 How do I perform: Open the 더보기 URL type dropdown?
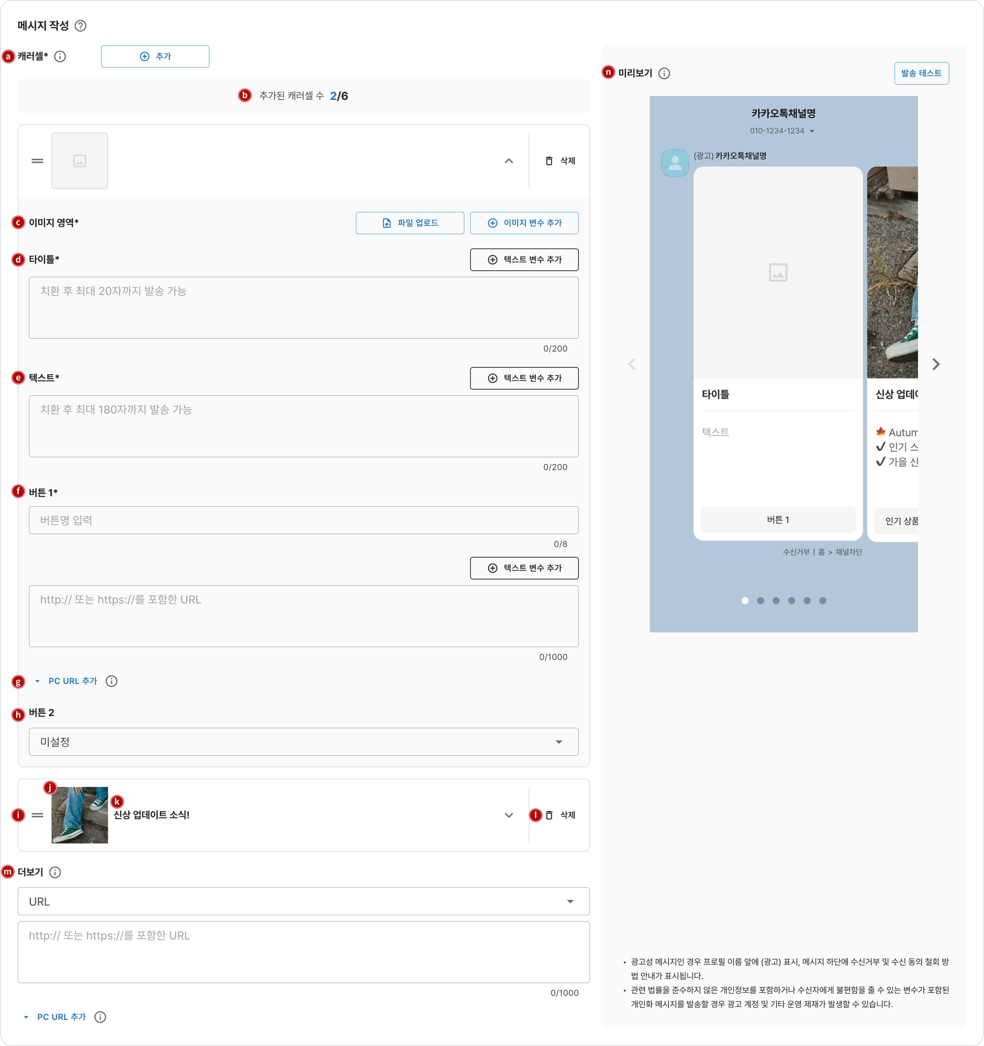pyautogui.click(x=304, y=901)
